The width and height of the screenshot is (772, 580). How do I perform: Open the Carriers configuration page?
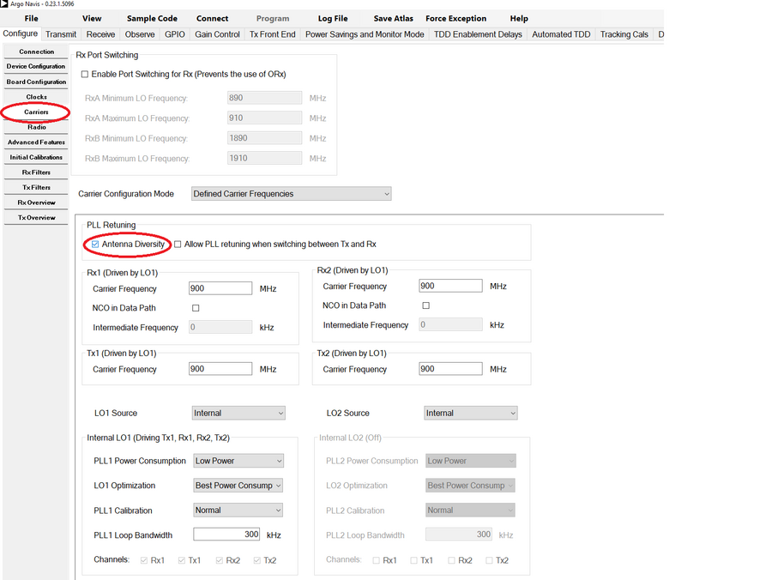[35, 112]
